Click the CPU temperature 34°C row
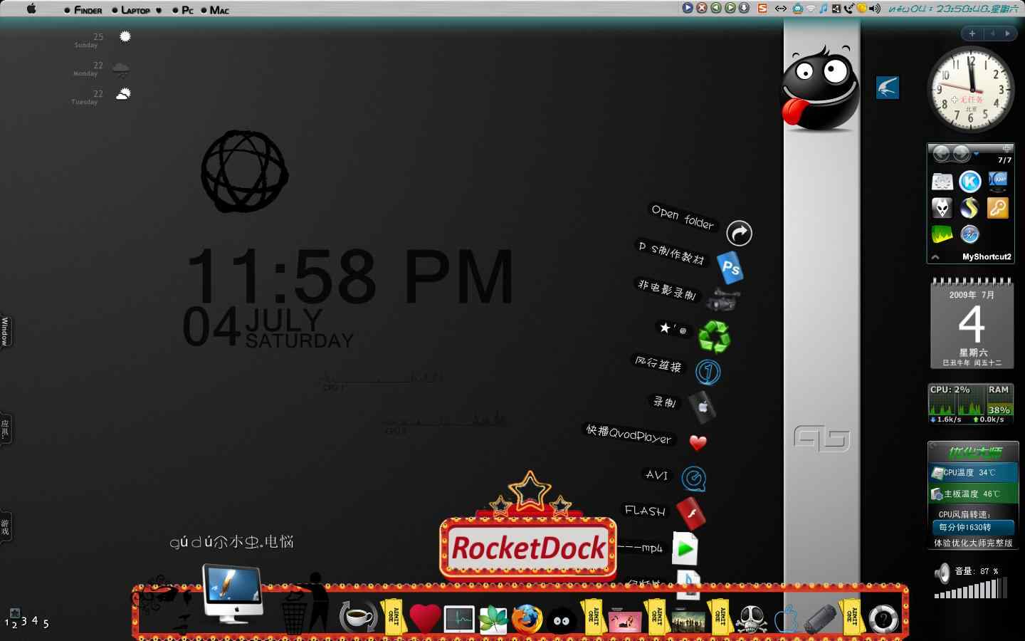The height and width of the screenshot is (641, 1025). pyautogui.click(x=973, y=473)
